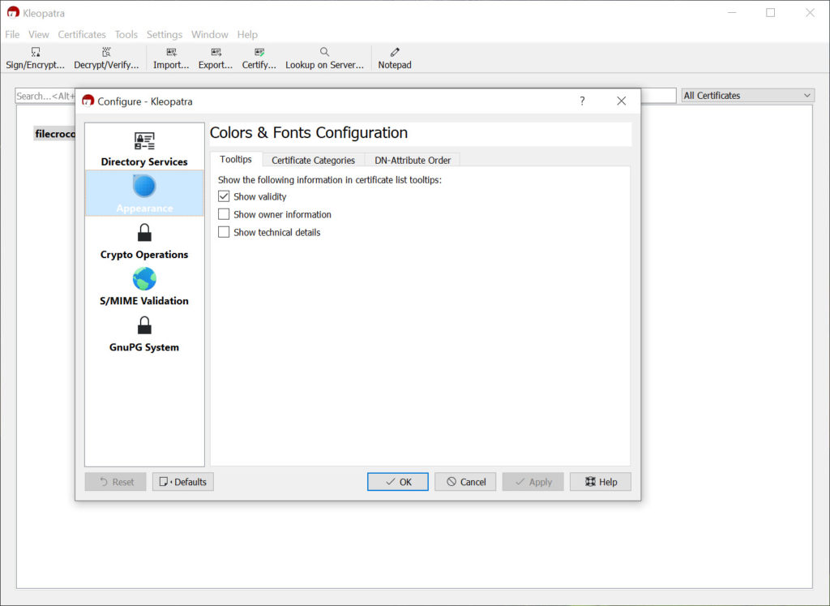Viewport: 830px width, 606px height.
Task: Click the Export toolbar icon
Action: (216, 52)
